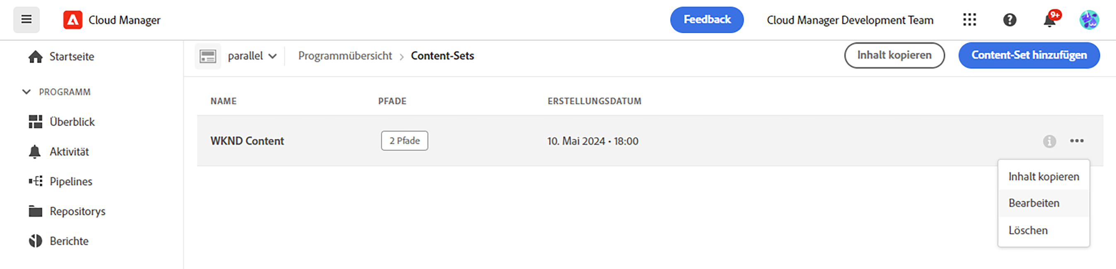This screenshot has height=269, width=1116.
Task: Click the three-dot menu for WKND Content
Action: tap(1077, 141)
